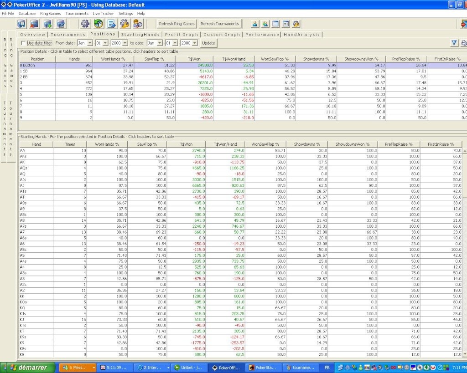The height and width of the screenshot is (373, 467).
Task: Click the two-players icon in the toolbar
Action: pyautogui.click(x=265, y=24)
